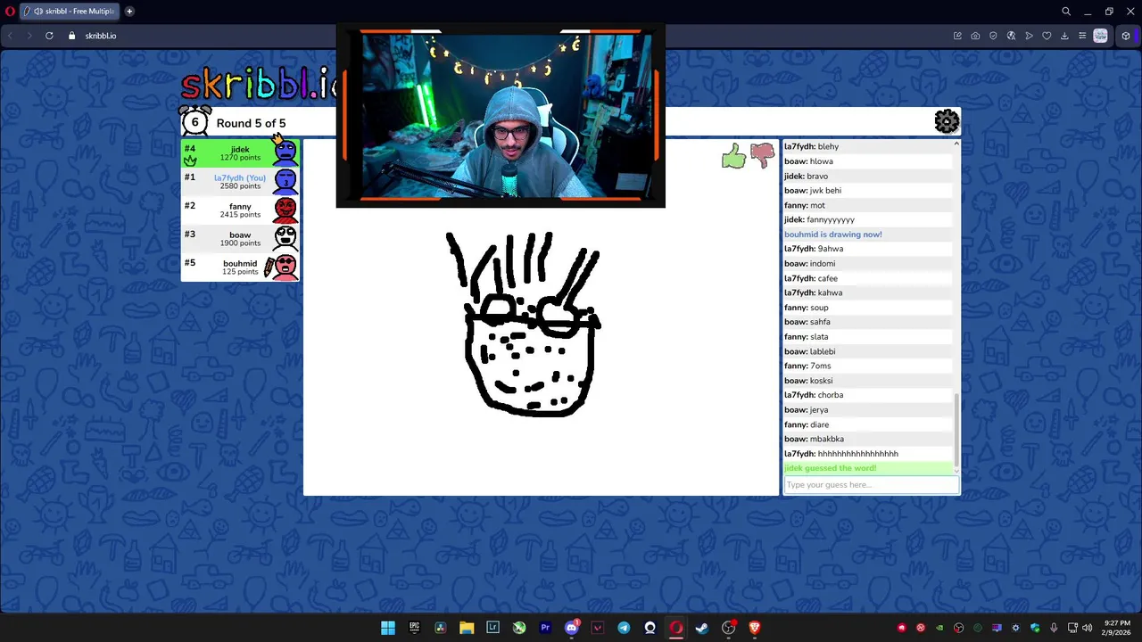Give a thumbs down to the drawing
The height and width of the screenshot is (642, 1142).
tap(762, 156)
